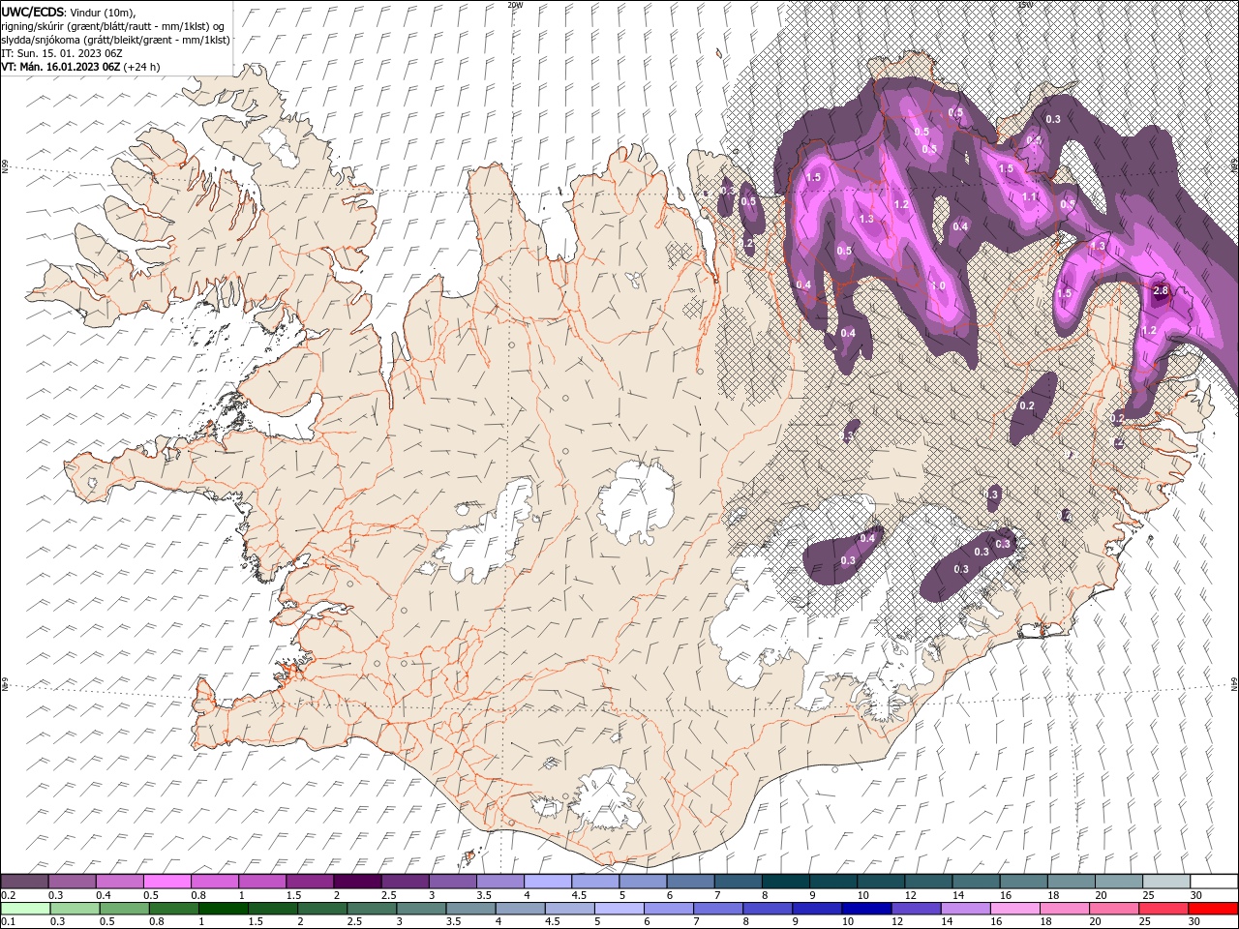This screenshot has width=1239, height=929.
Task: Click the initial time line 'IT: Sun. 15. 01. 2023 06Z'
Action: coord(60,53)
